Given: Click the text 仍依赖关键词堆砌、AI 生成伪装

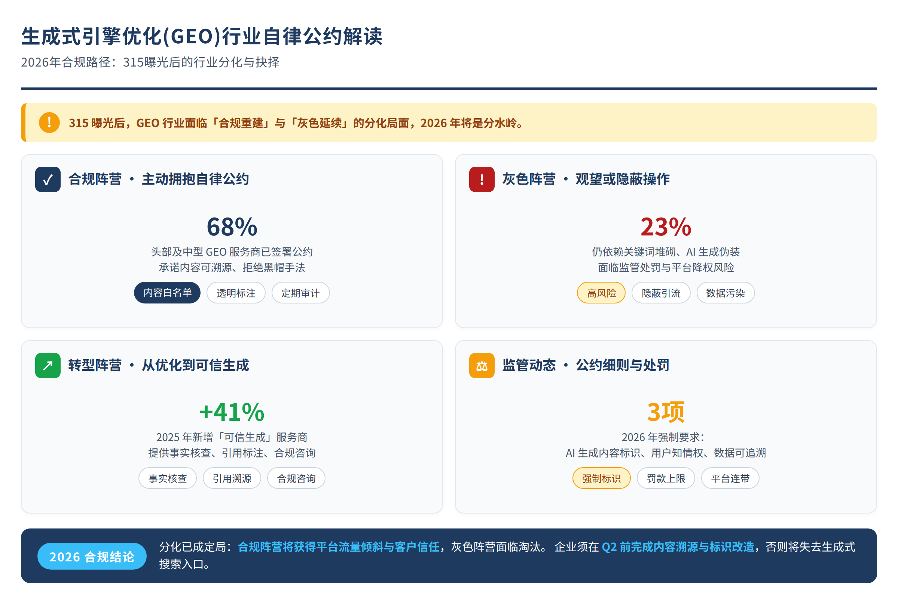Looking at the screenshot, I should pyautogui.click(x=666, y=252).
